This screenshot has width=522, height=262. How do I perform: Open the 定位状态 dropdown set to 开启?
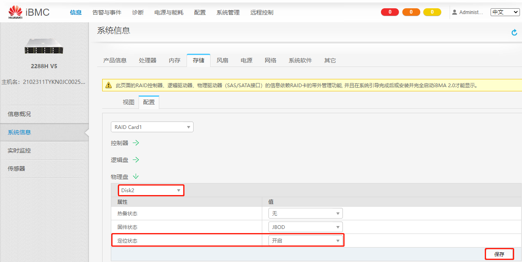[305, 241]
